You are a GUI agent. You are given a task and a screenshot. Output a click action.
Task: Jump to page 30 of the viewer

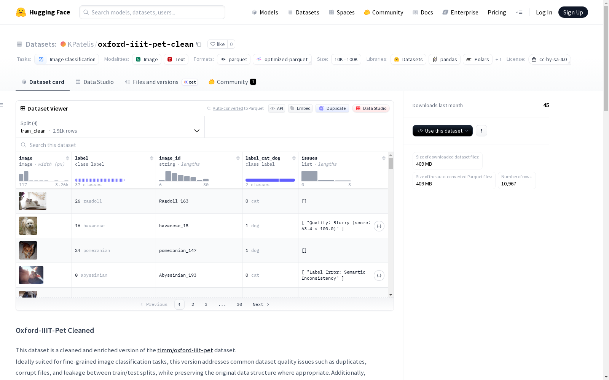(x=239, y=304)
